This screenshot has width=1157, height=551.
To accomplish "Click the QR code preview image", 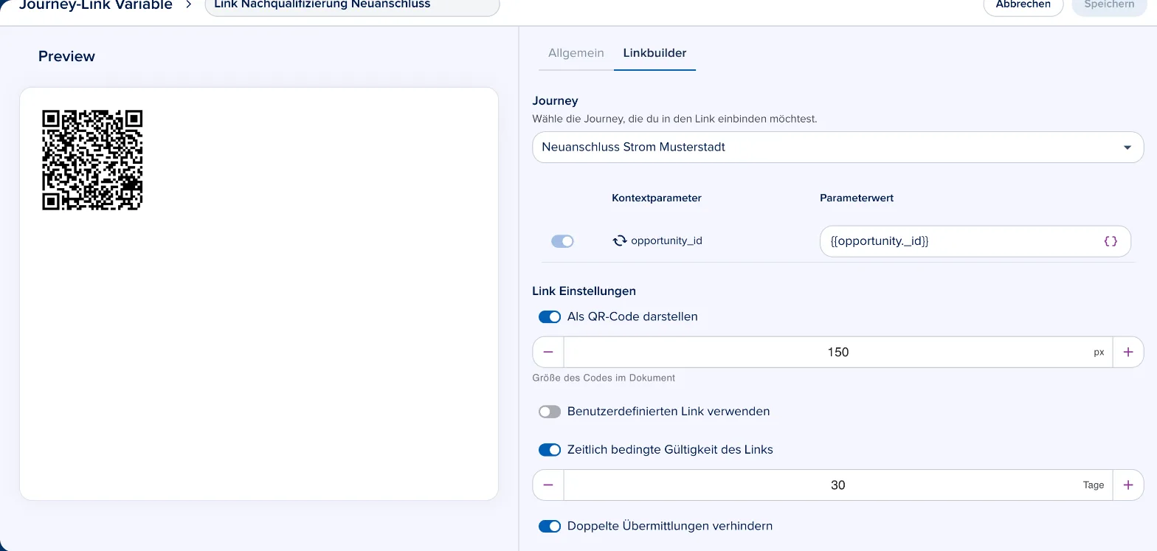I will click(x=92, y=160).
